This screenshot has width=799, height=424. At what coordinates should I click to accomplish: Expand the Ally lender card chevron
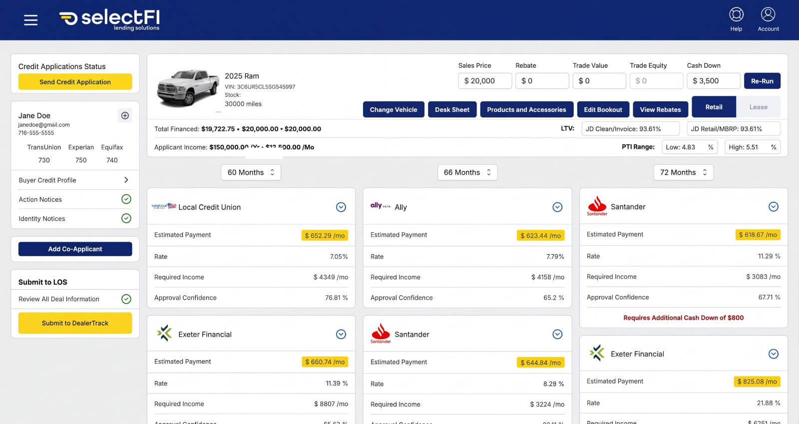point(557,207)
